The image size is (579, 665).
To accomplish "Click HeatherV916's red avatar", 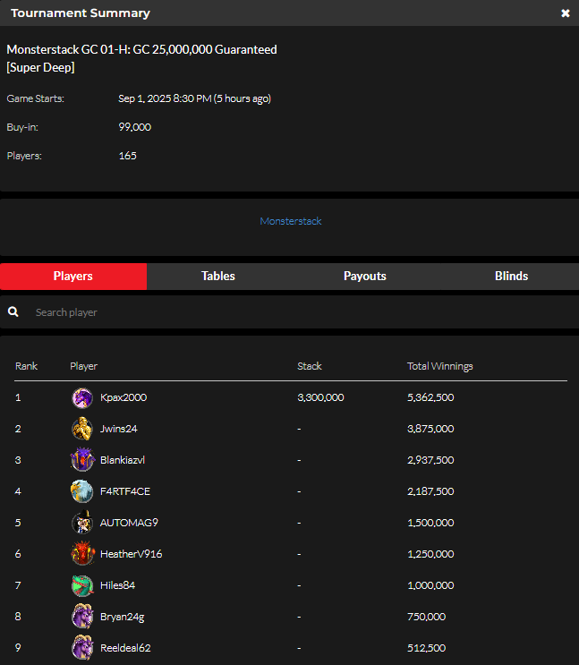I will click(82, 553).
